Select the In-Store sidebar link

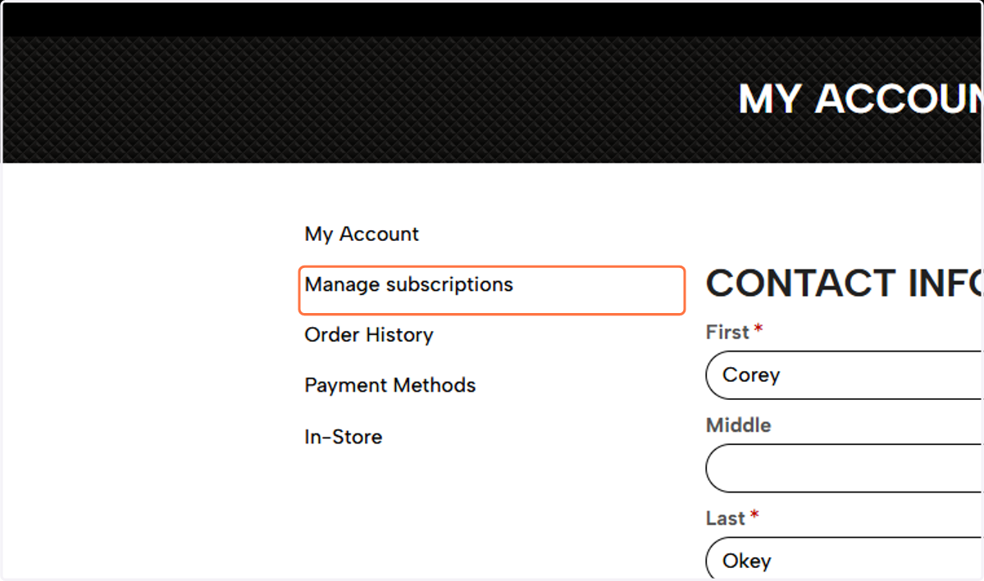tap(344, 437)
